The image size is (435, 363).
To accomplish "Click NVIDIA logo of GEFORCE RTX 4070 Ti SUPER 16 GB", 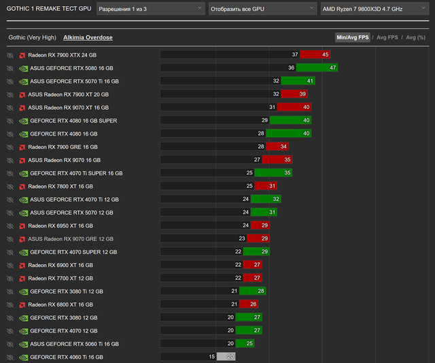I will click(23, 174).
